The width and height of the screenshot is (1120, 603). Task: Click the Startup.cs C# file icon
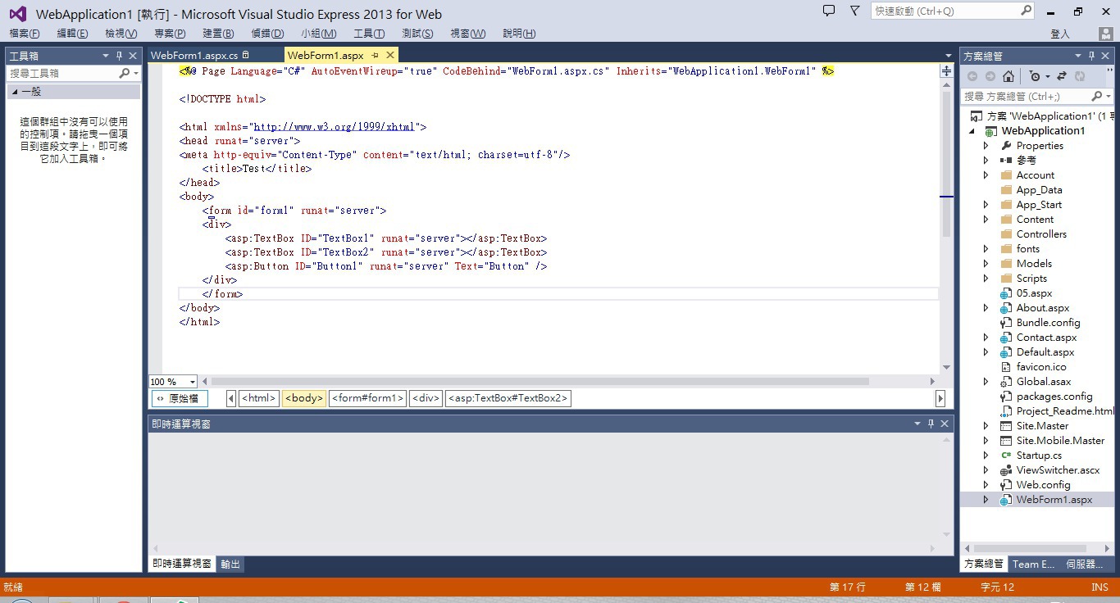coord(1006,456)
